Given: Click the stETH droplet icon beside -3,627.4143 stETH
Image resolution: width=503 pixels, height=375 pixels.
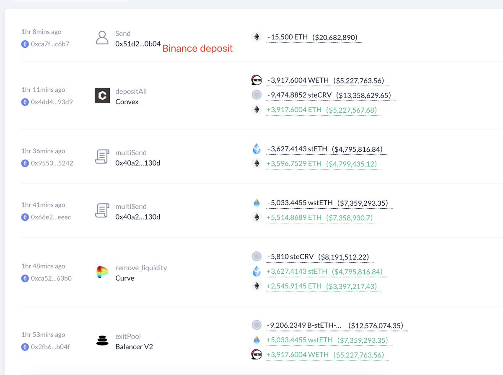Looking at the screenshot, I should click(x=257, y=149).
